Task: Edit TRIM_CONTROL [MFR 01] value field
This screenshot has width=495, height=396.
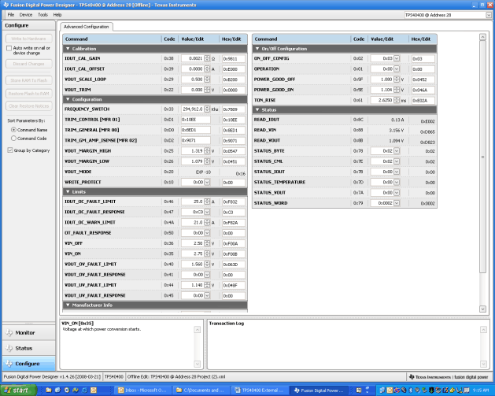Action: pyautogui.click(x=196, y=120)
